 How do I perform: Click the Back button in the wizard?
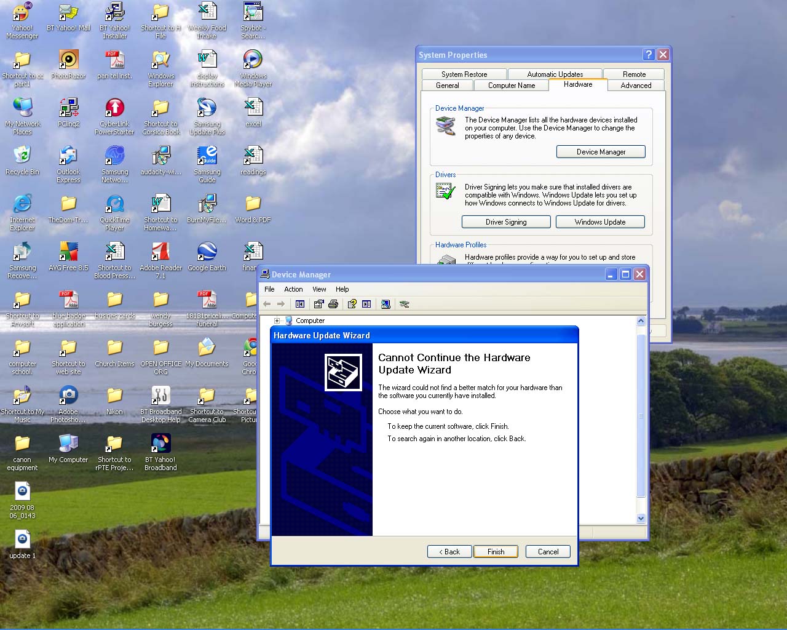pos(449,552)
